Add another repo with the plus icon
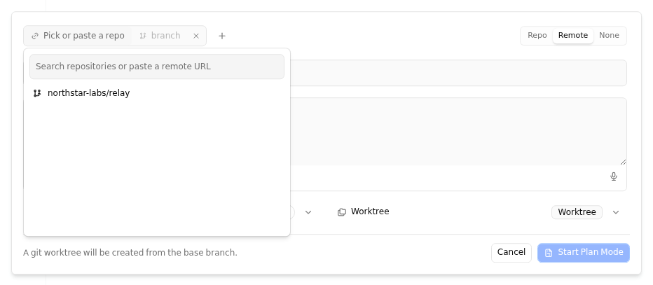653x285 pixels. tap(222, 36)
